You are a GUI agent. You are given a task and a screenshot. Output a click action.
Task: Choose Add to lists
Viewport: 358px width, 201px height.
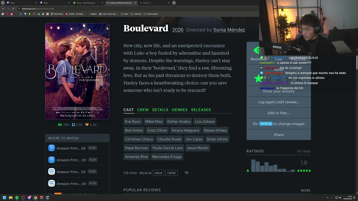tap(279, 113)
